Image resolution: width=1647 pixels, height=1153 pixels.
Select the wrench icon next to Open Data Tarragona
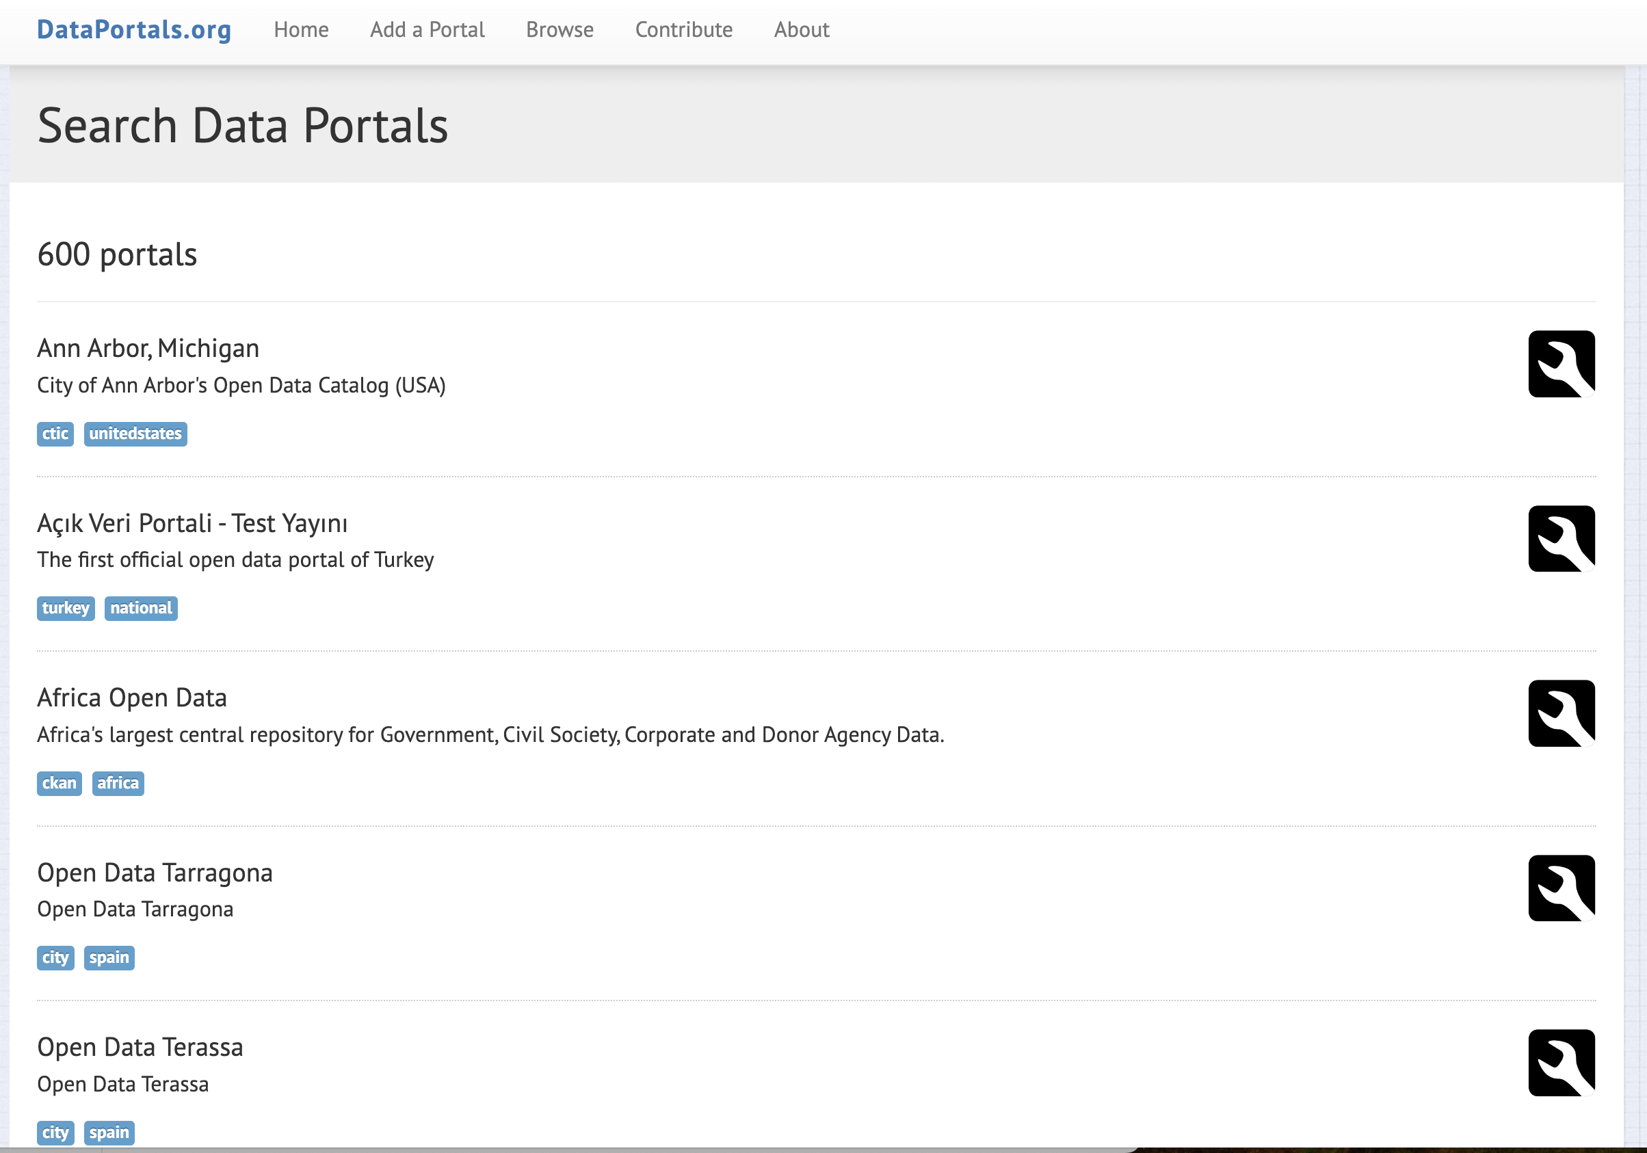pyautogui.click(x=1561, y=889)
